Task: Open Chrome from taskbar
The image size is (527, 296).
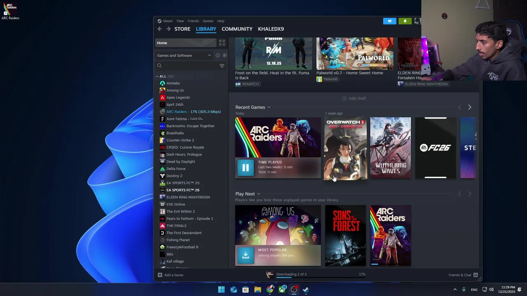Action: tap(270, 289)
